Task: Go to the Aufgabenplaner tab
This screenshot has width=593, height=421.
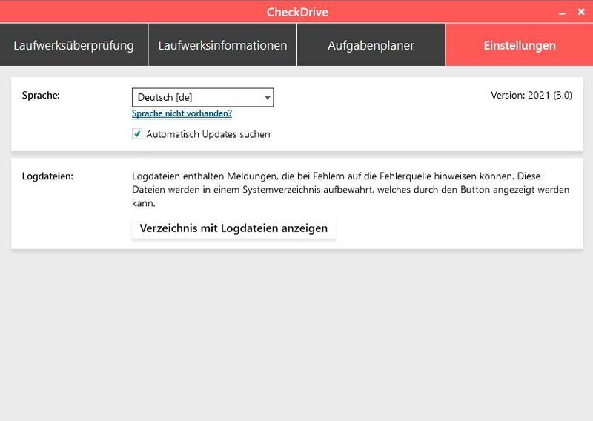Action: pos(371,45)
